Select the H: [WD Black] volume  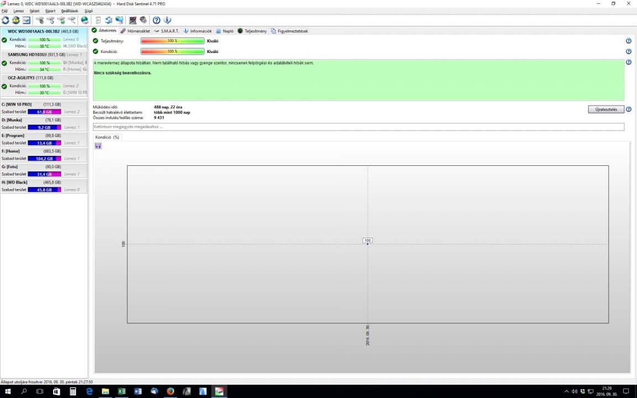pyautogui.click(x=44, y=186)
